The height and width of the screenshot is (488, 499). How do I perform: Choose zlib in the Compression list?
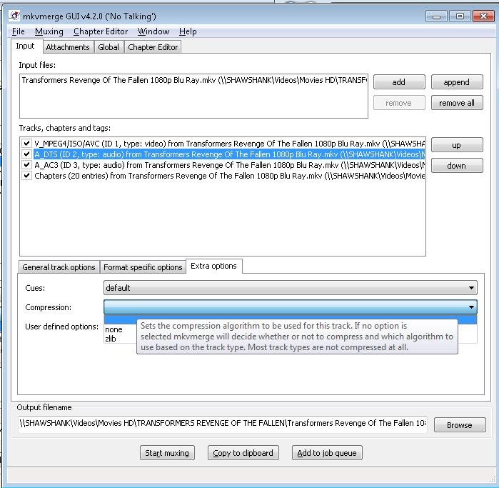pos(111,339)
